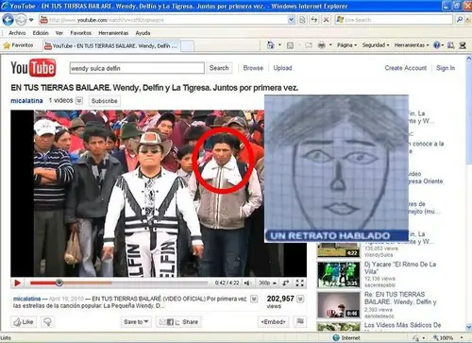Click the youtube.com address bar
The image size is (472, 343).
(x=163, y=20)
